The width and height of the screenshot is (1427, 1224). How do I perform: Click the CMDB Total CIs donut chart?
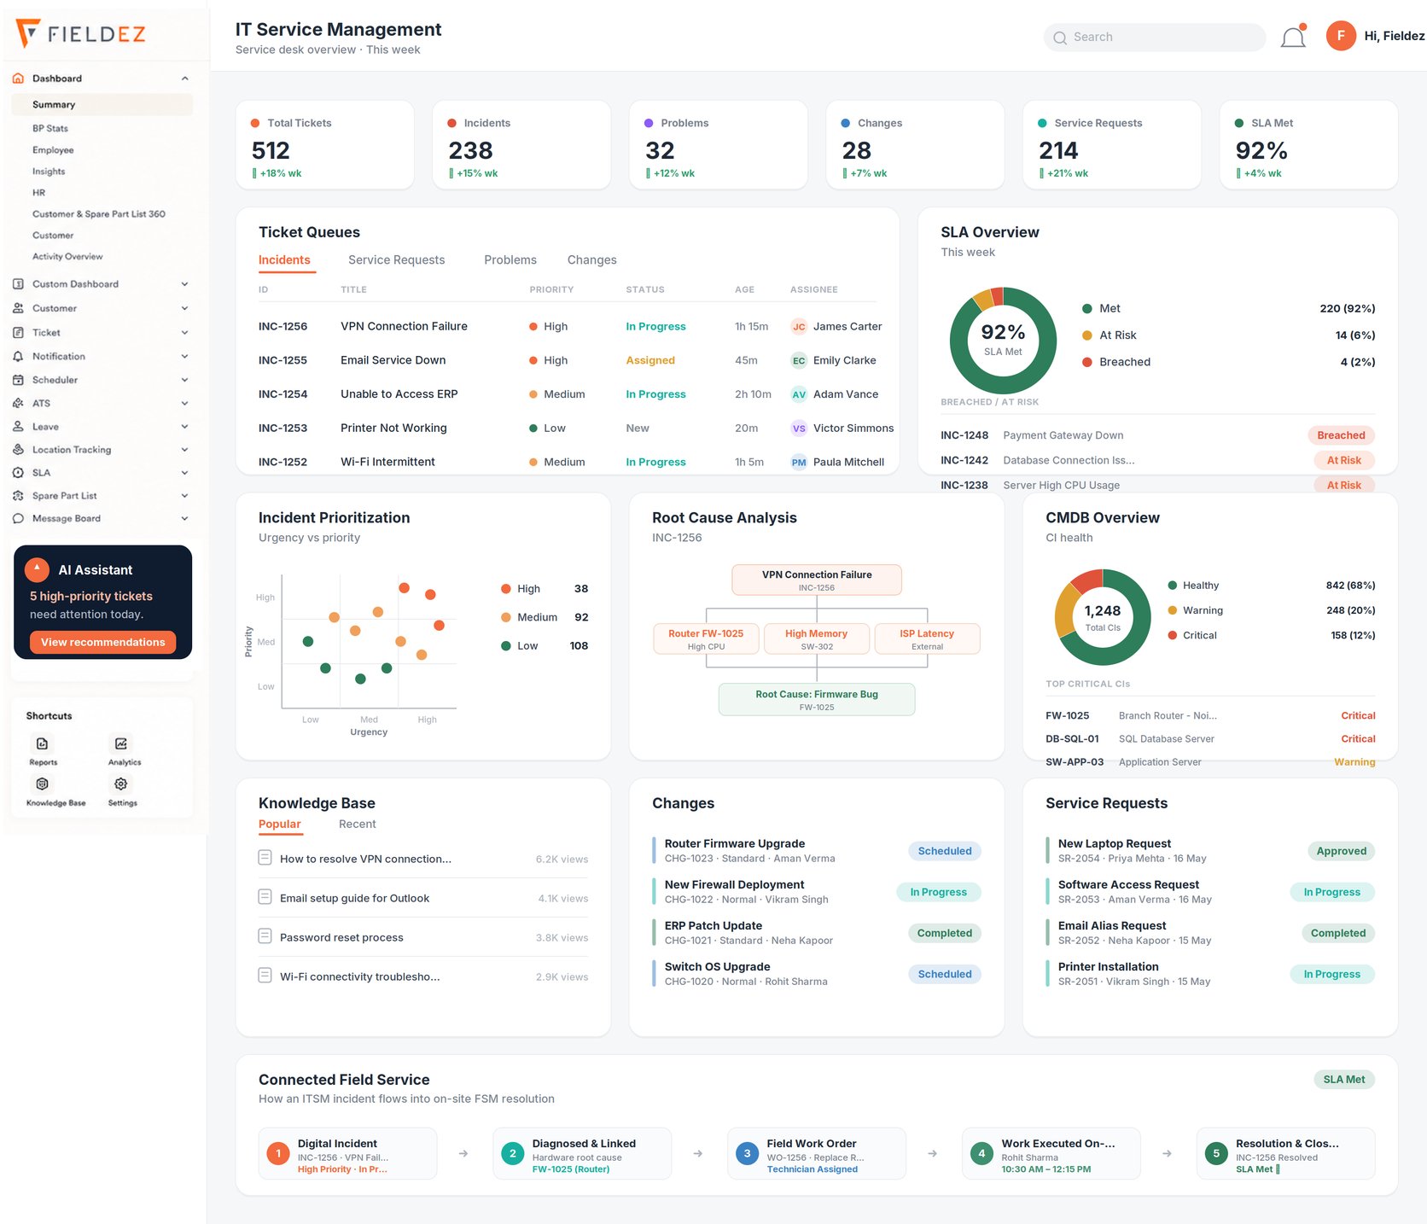click(x=1103, y=617)
